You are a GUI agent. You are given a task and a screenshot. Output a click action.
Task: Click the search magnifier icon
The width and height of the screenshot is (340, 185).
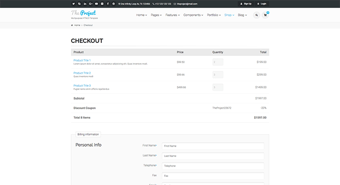click(x=257, y=15)
